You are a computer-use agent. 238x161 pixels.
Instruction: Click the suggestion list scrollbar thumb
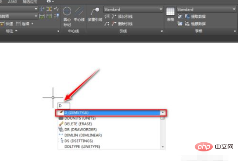click(163, 118)
